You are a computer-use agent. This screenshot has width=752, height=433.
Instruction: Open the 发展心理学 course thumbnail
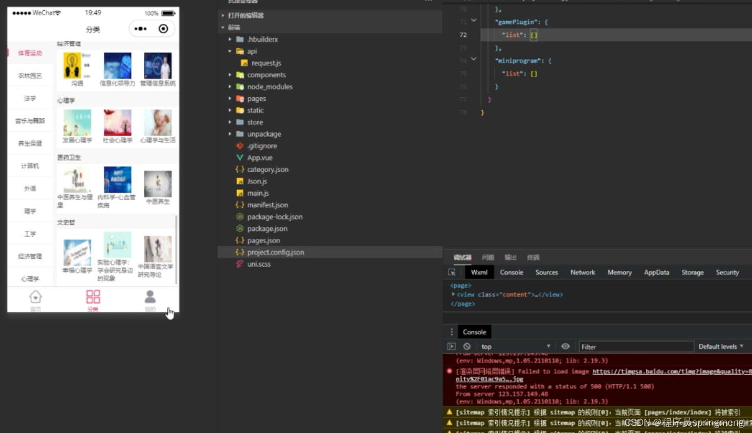point(77,122)
